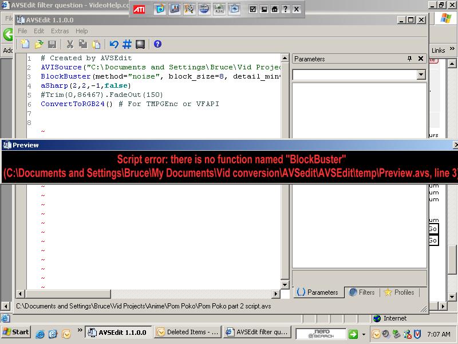458x344 pixels.
Task: Click the ATI launchpad question mark help
Action: coord(285,9)
